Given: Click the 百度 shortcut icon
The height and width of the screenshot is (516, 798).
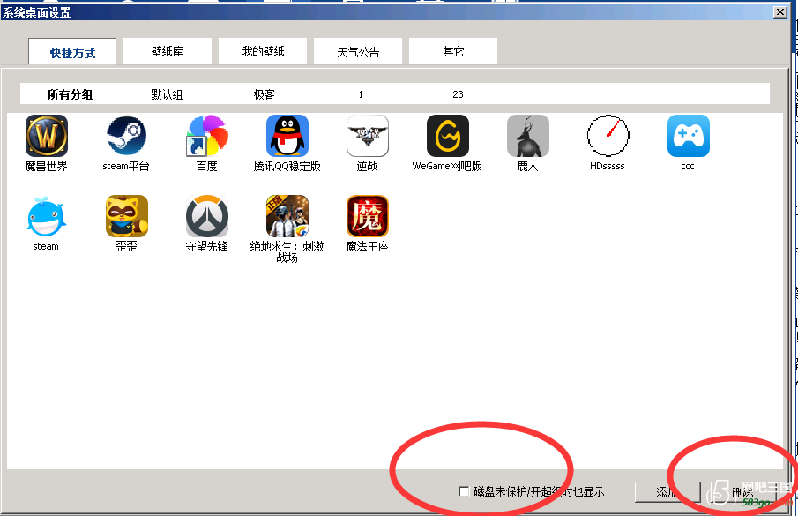Looking at the screenshot, I should [206, 136].
